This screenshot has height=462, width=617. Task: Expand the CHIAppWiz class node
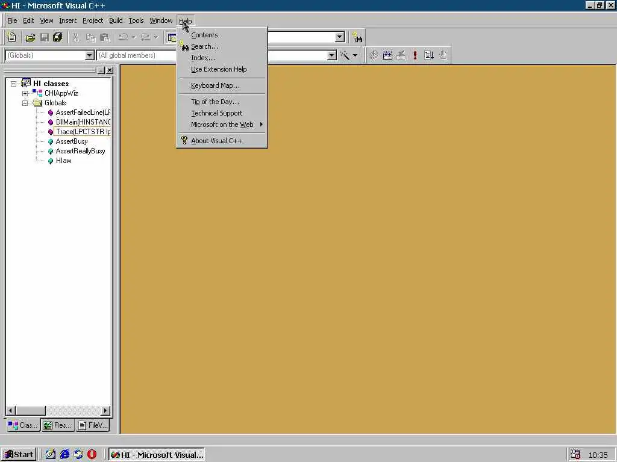[25, 93]
